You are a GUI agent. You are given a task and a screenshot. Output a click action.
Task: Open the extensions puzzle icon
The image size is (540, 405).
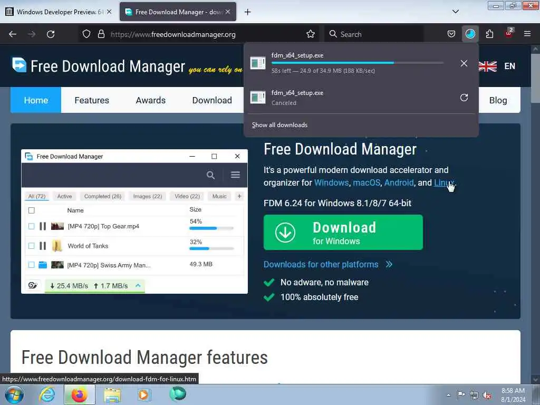pyautogui.click(x=489, y=34)
